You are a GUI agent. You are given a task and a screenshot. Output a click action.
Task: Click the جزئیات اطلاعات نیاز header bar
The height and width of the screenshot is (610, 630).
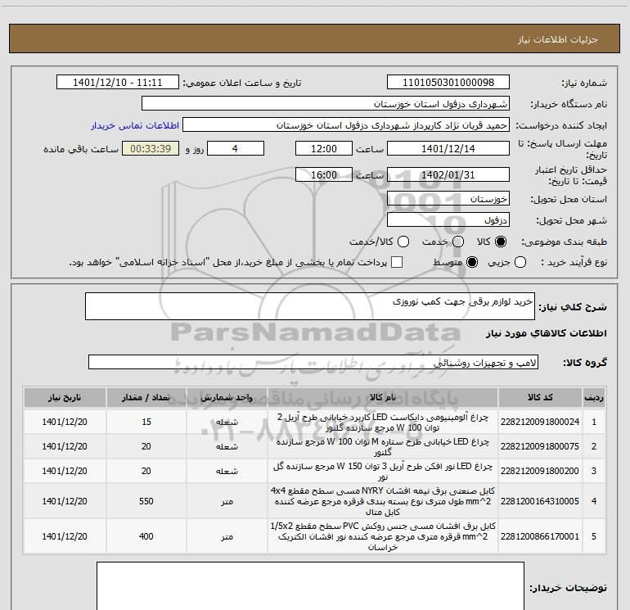pos(315,39)
